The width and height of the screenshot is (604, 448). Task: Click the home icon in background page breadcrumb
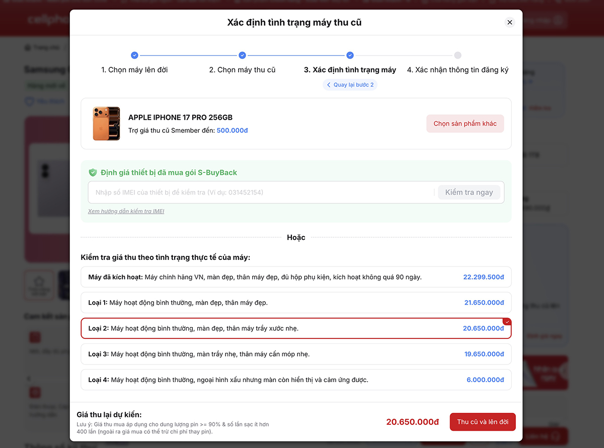tap(27, 48)
